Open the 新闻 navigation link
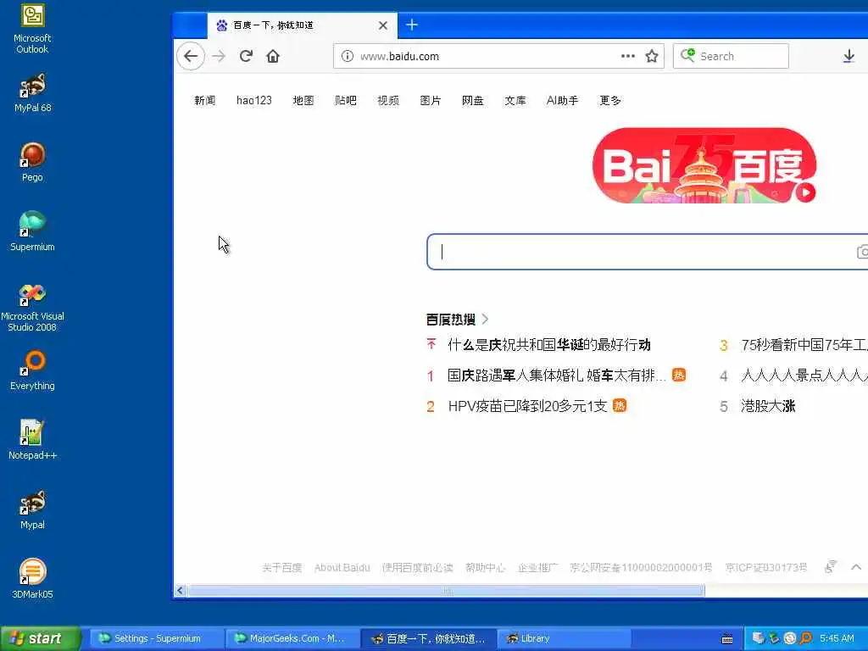 click(x=205, y=100)
